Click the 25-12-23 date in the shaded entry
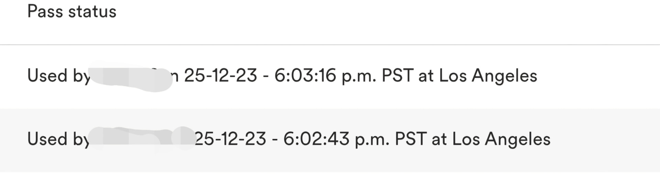Screen dimensions: 660x174 pyautogui.click(x=230, y=139)
